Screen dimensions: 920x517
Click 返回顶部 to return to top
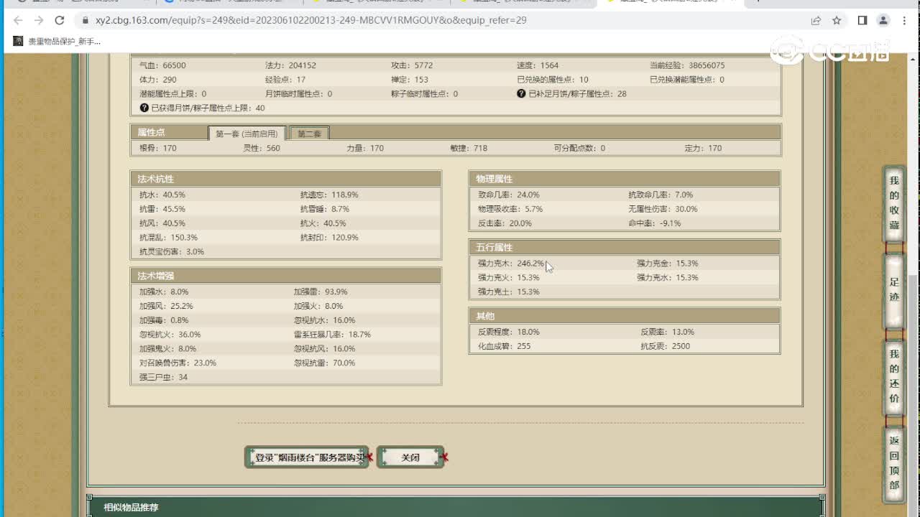coord(894,463)
